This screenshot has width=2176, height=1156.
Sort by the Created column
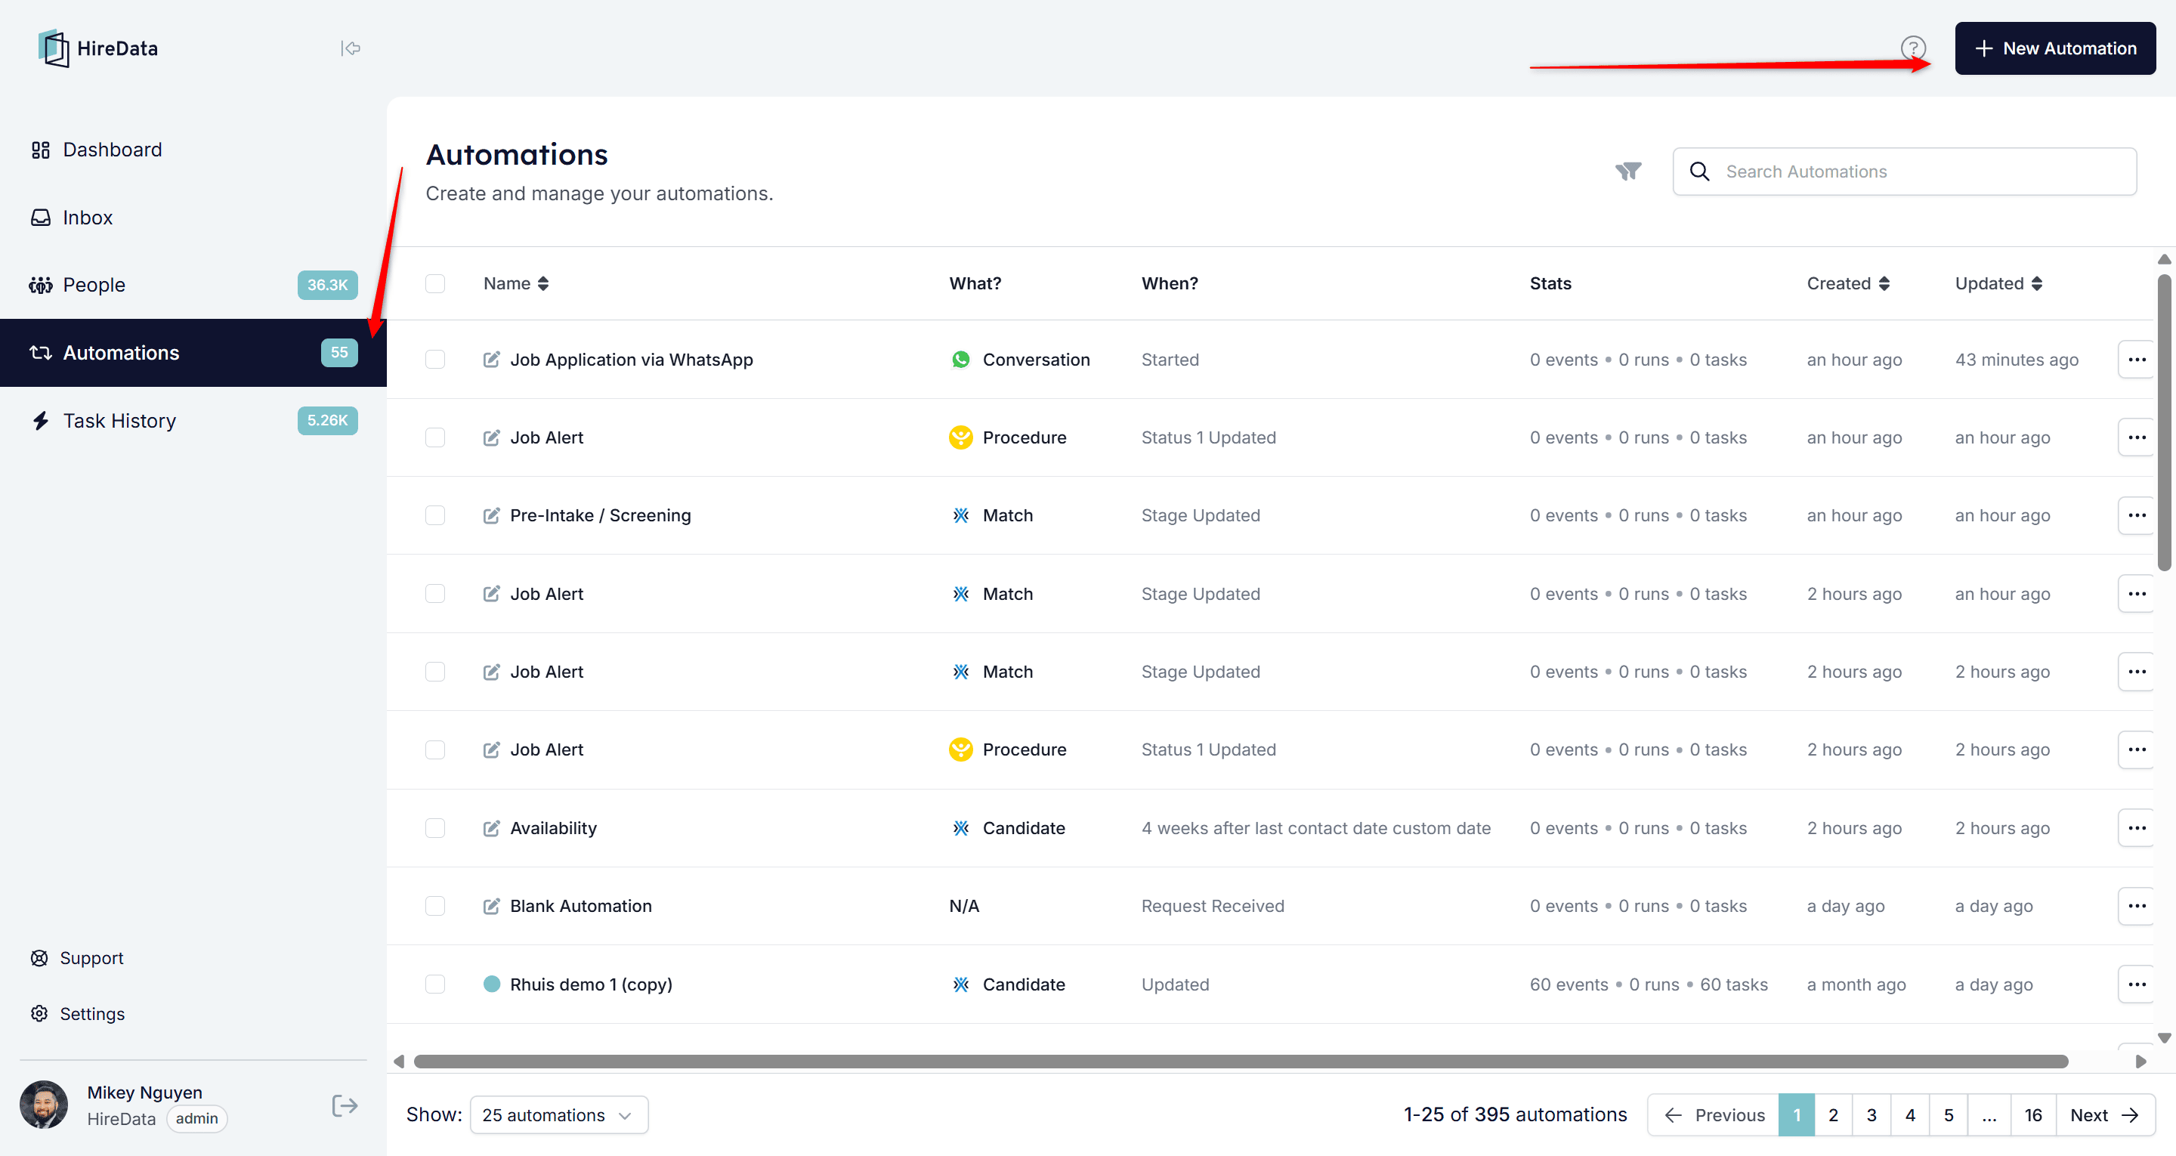click(x=1847, y=283)
